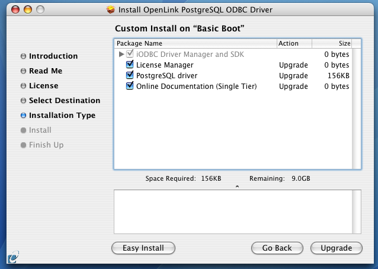The width and height of the screenshot is (378, 269).
Task: Go Back to the previous step
Action: click(x=277, y=248)
